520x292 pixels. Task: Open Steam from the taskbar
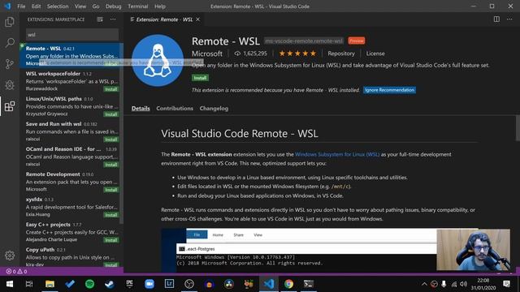tap(110, 284)
